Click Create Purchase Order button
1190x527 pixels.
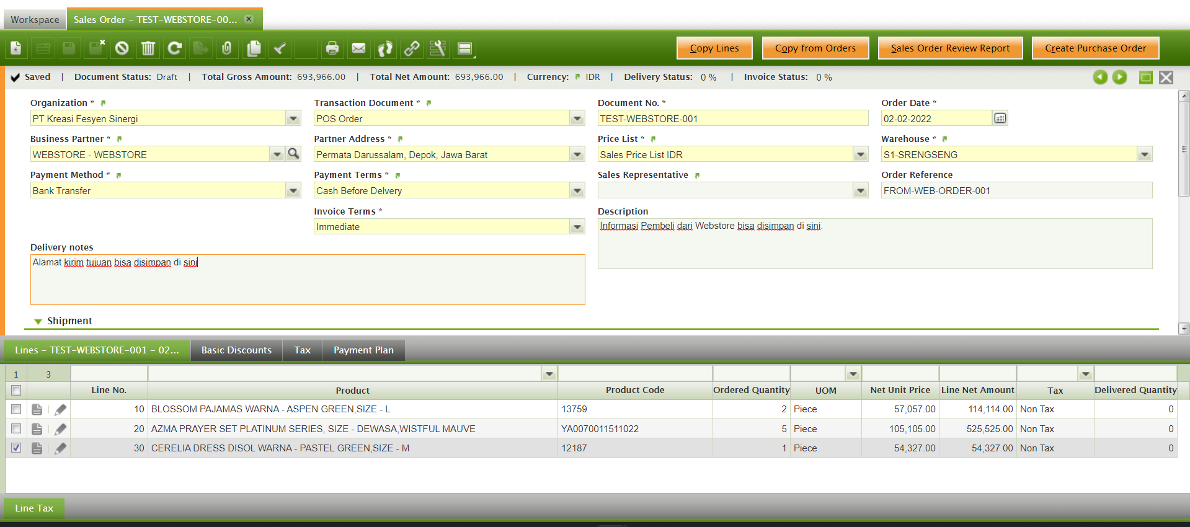(x=1095, y=48)
